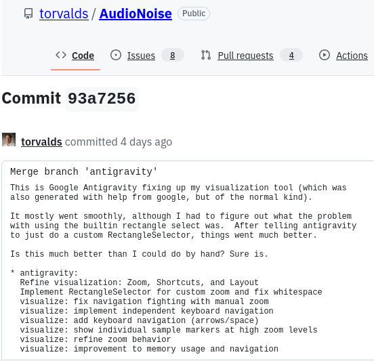Click the commit message body text
The height and width of the screenshot is (361, 374).
(183, 268)
